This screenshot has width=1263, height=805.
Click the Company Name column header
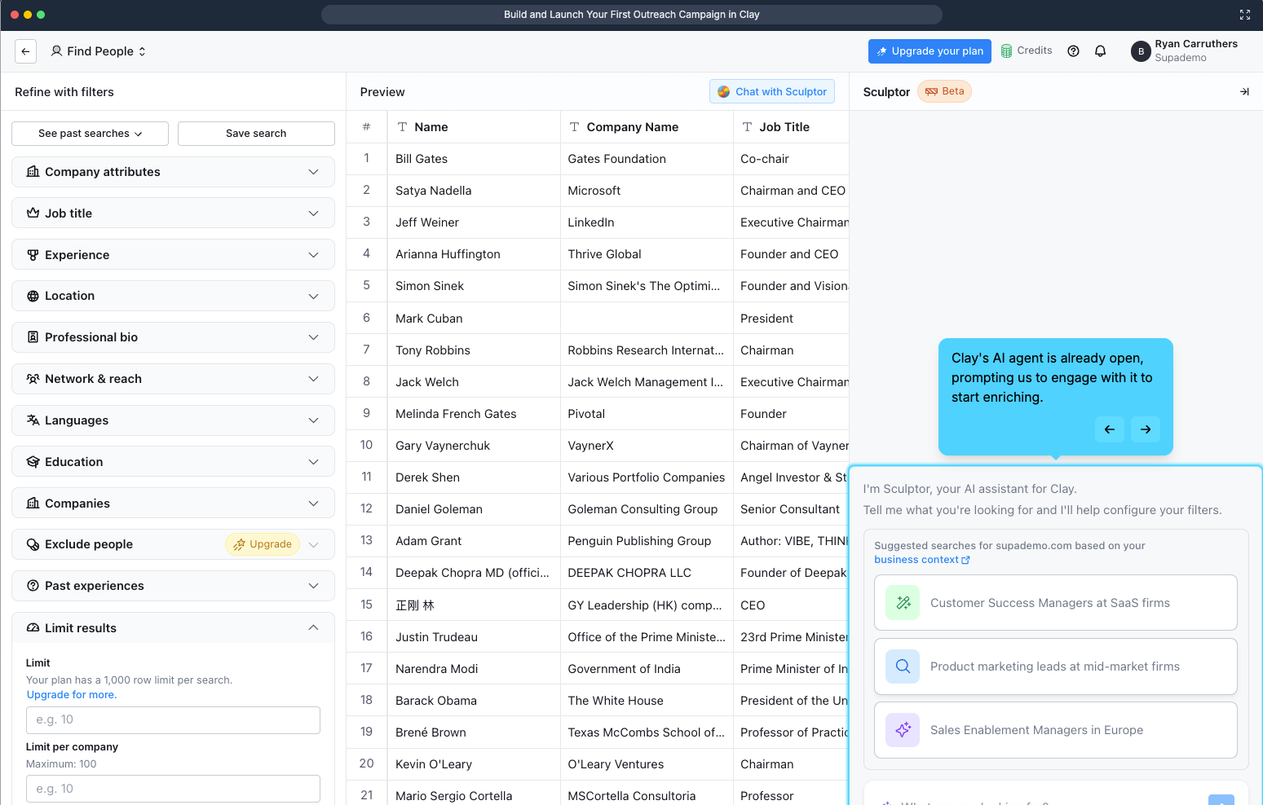point(647,127)
